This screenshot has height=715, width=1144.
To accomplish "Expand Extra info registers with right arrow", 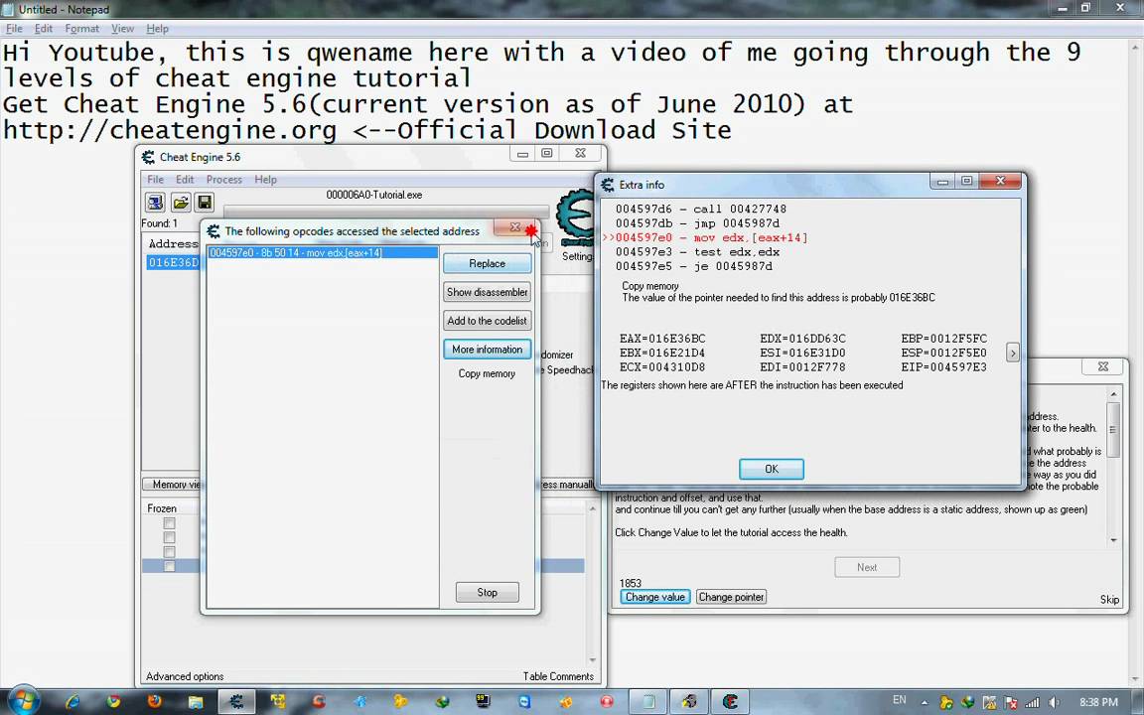I will tap(1013, 354).
